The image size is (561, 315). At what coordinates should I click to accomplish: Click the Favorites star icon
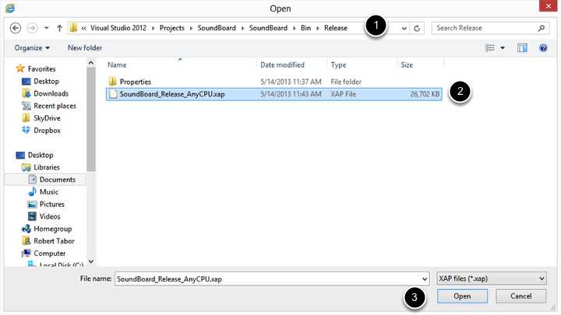20,68
